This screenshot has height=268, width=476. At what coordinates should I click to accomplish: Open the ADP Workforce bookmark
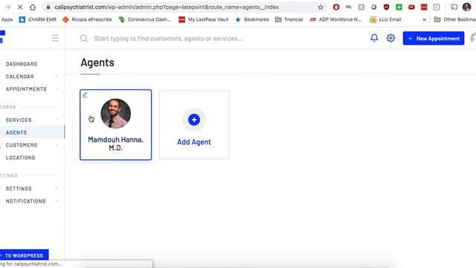click(335, 19)
